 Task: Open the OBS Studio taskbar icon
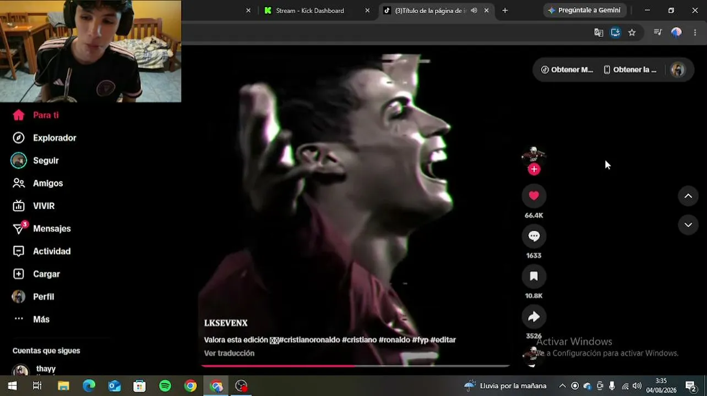pyautogui.click(x=241, y=386)
